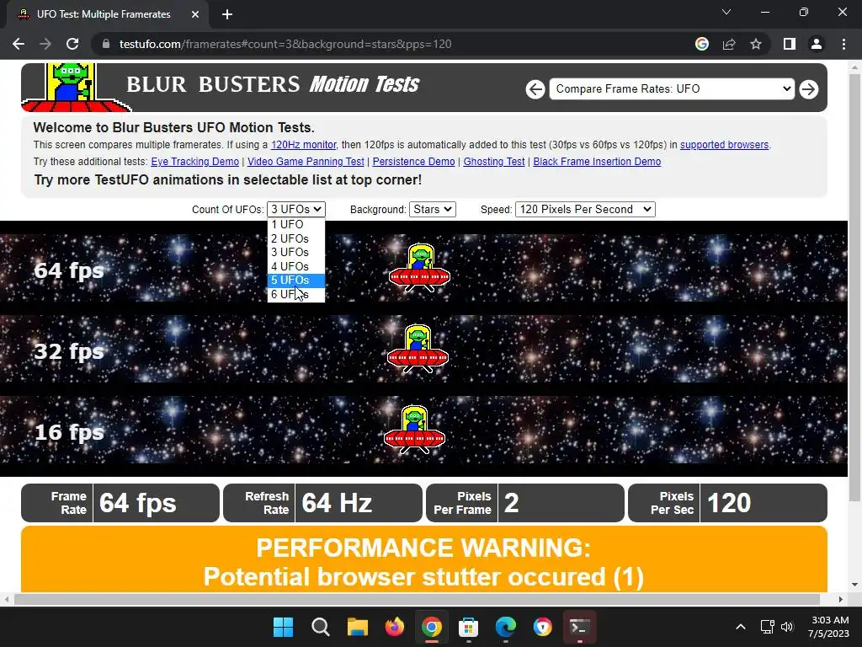This screenshot has width=862, height=647.
Task: Click the horizontal scrollbar thumb
Action: (417, 599)
